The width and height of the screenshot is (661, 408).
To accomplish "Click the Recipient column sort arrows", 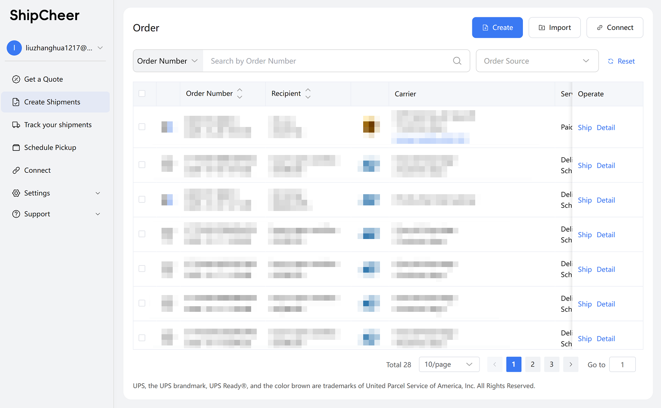I will (308, 93).
